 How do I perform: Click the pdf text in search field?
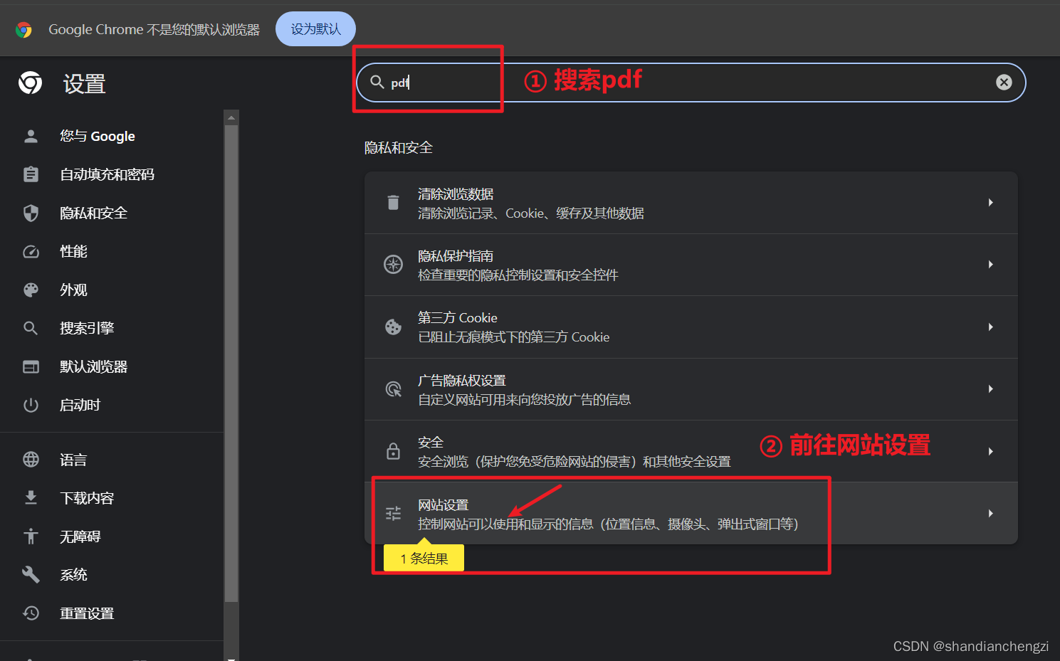[400, 83]
